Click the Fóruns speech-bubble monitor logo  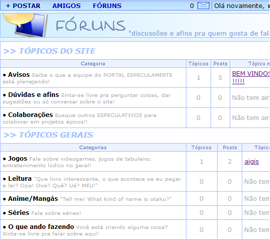(25, 25)
